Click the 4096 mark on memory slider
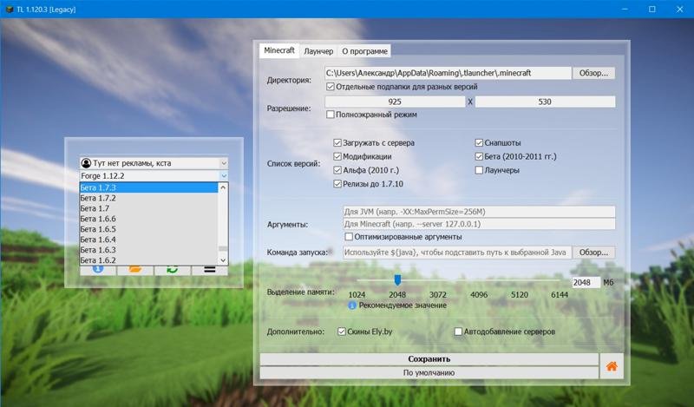The image size is (694, 407). (x=479, y=294)
